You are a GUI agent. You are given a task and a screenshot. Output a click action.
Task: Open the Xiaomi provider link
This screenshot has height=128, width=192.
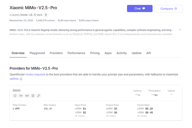[16, 90]
